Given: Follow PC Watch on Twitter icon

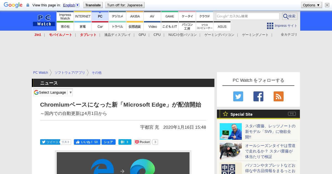Looking at the screenshot, I should pyautogui.click(x=238, y=96).
